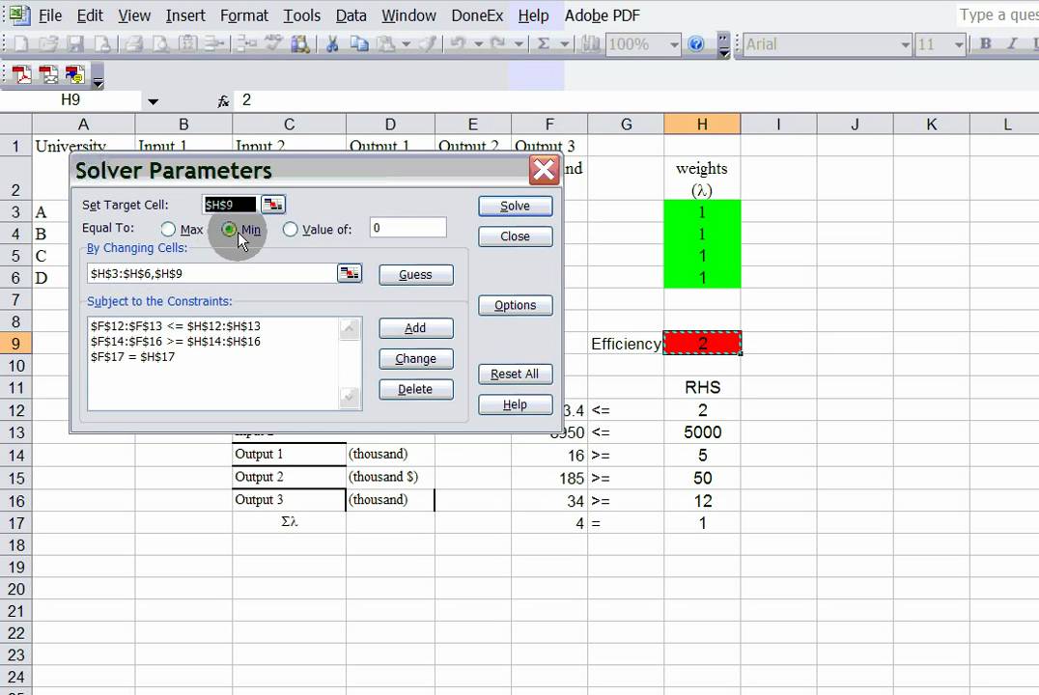The height and width of the screenshot is (695, 1039).
Task: Open the font size 11 dropdown
Action: [x=959, y=44]
